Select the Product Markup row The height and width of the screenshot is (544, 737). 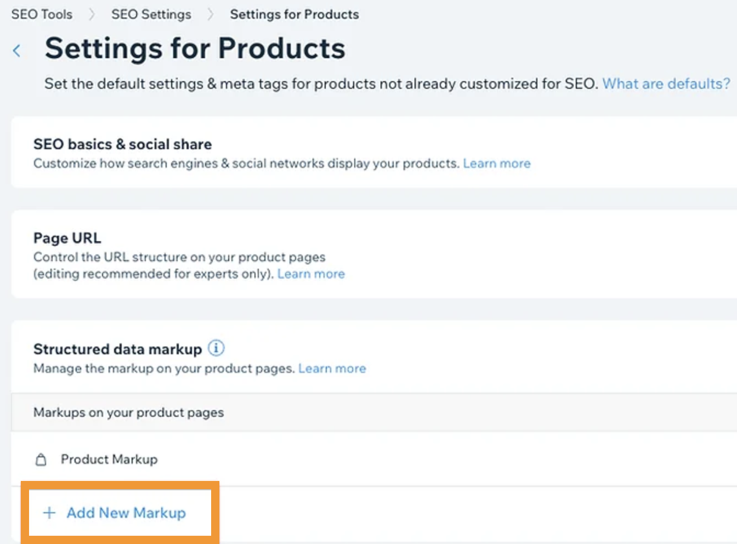374,459
